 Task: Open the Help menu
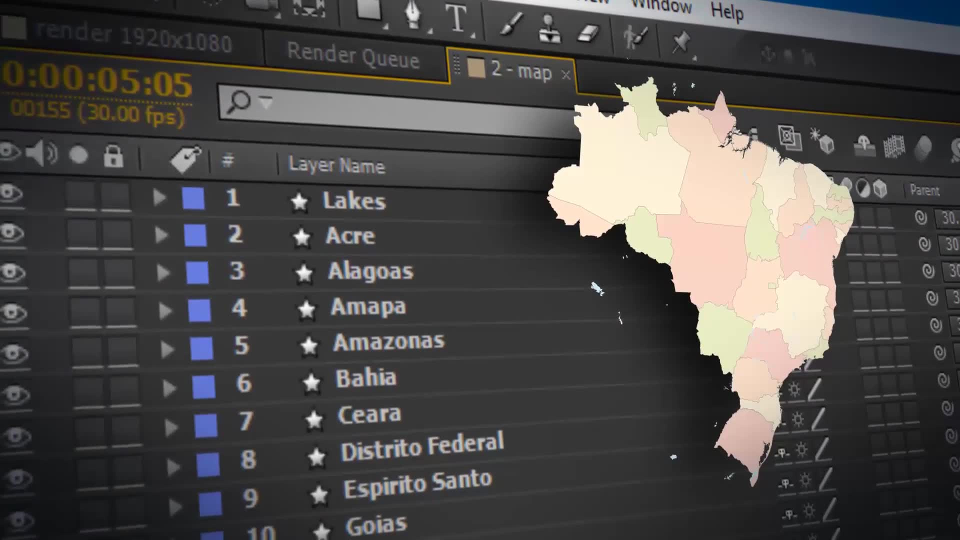pyautogui.click(x=727, y=11)
